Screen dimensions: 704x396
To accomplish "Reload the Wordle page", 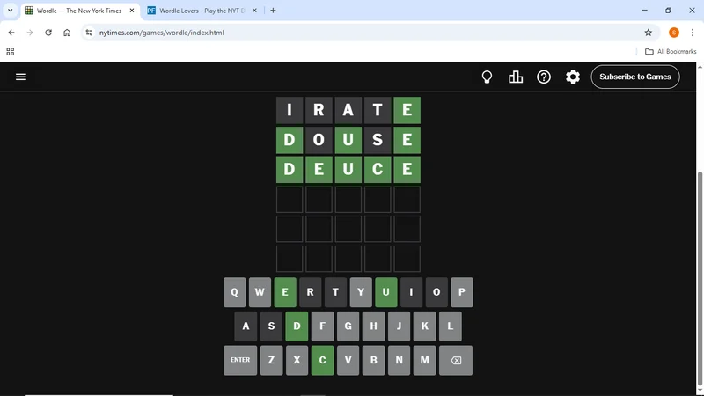I will [x=48, y=33].
